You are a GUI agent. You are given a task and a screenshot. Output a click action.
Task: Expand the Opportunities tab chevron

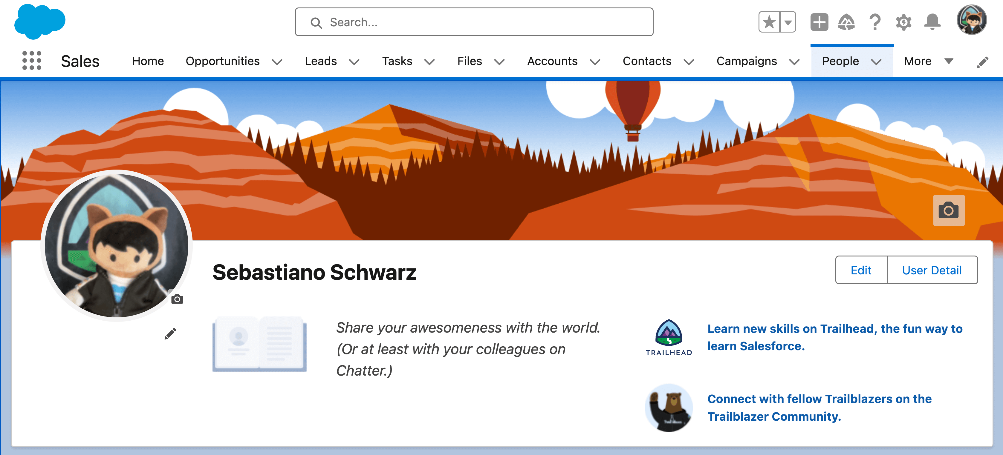277,62
